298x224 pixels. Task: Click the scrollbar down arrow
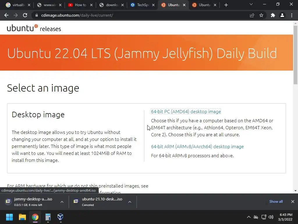(295, 191)
